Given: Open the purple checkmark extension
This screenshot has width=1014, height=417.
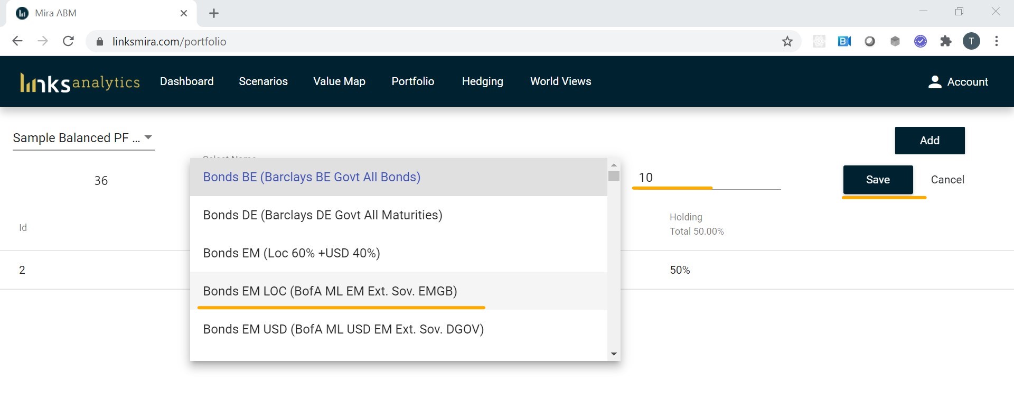Looking at the screenshot, I should tap(920, 41).
